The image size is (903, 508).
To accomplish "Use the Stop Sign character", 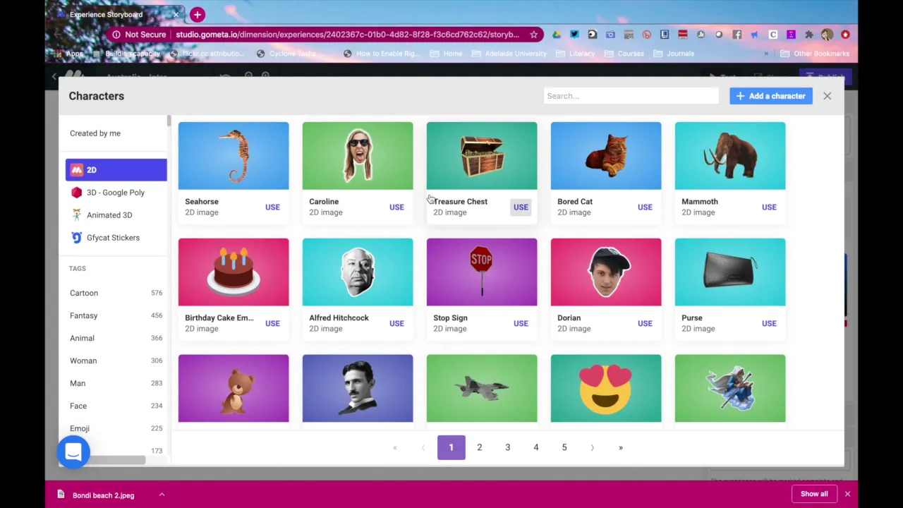I will coord(521,324).
